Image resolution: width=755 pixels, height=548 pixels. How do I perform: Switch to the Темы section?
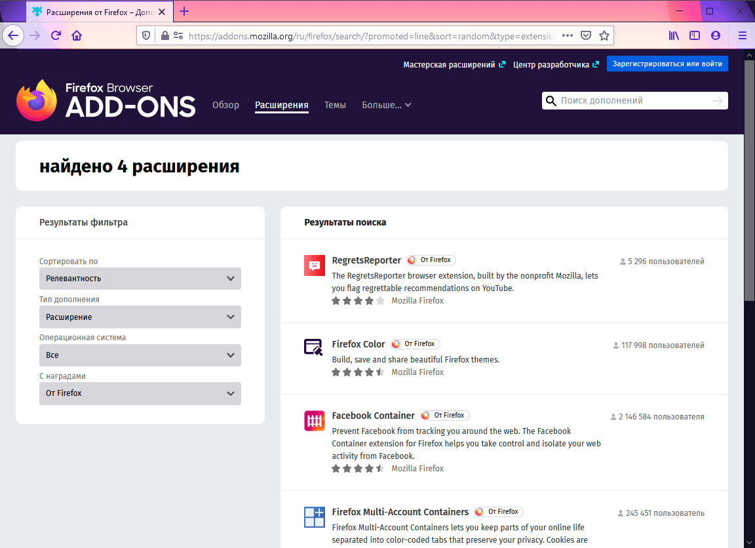[335, 105]
